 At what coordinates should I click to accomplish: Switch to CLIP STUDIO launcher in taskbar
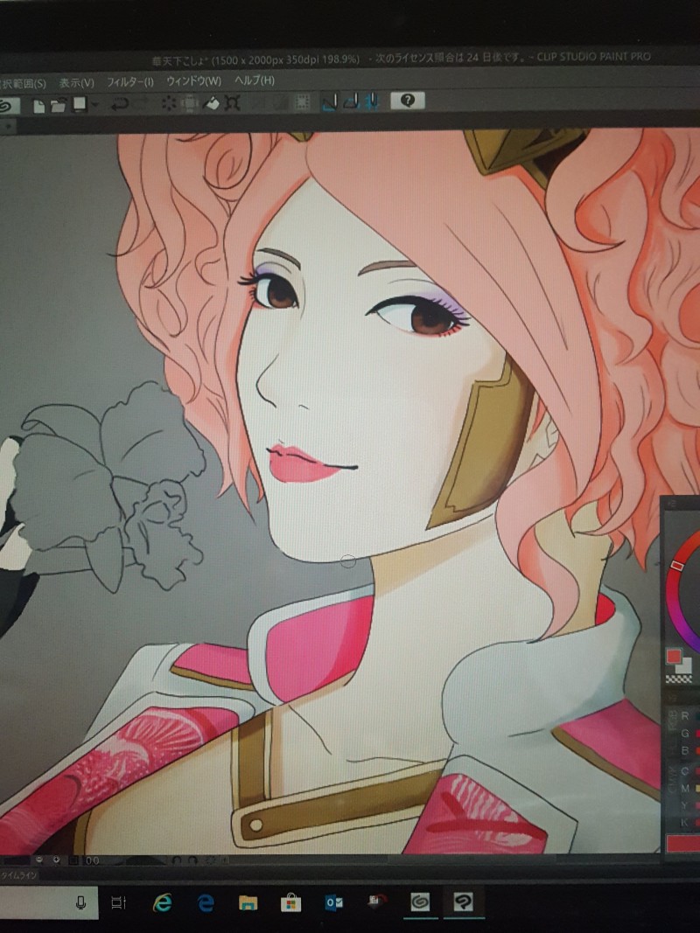click(x=420, y=902)
